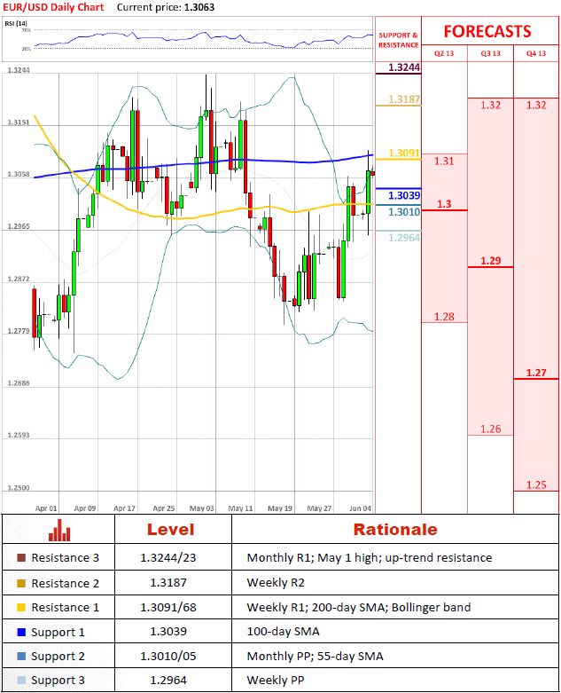Click the Support 1 blue color swatch
Viewport: 561px width, 693px height.
pos(21,632)
